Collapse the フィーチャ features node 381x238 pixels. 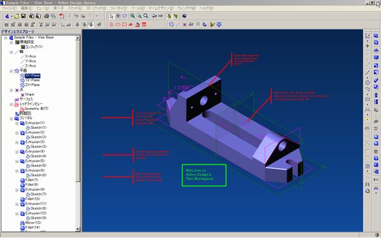point(11,119)
